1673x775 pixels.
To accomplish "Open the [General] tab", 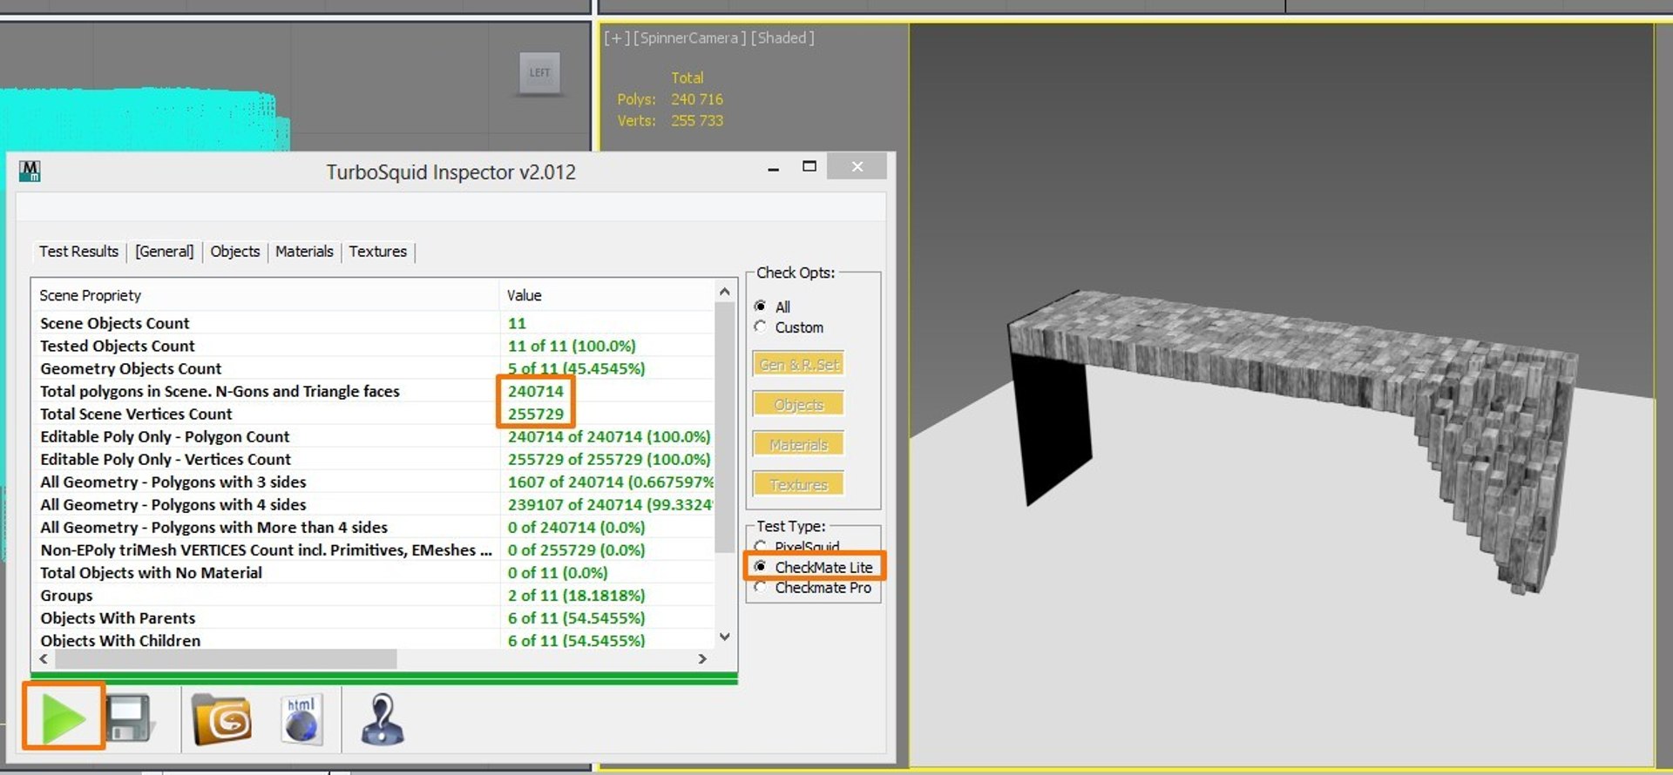I will coord(164,252).
